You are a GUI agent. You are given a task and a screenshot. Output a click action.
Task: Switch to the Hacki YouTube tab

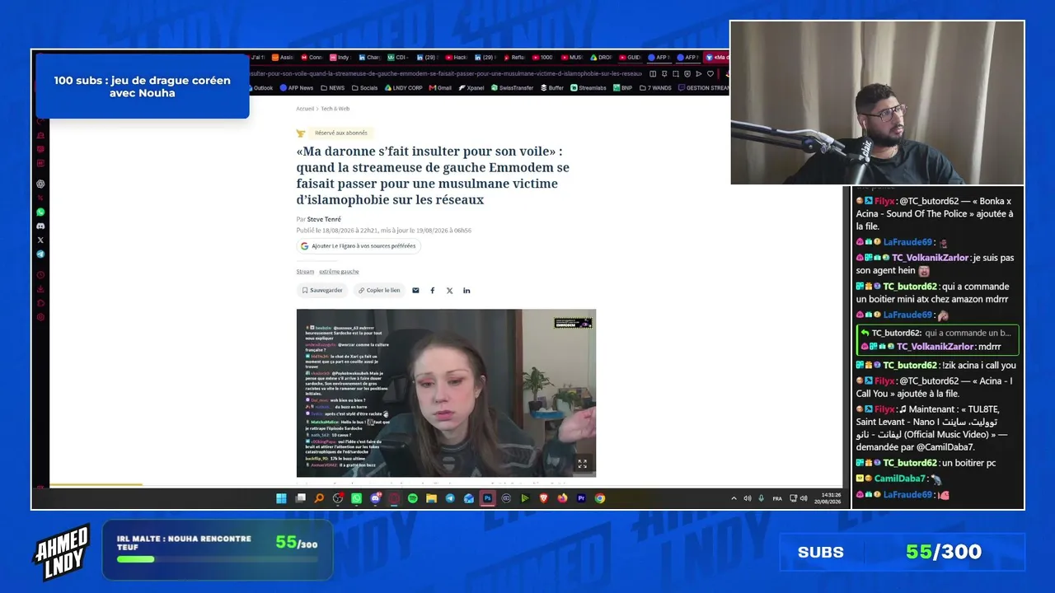tap(457, 58)
